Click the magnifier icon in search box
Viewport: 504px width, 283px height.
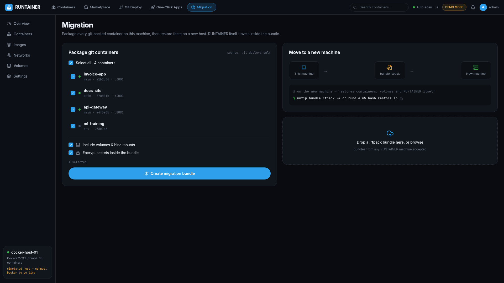click(355, 7)
